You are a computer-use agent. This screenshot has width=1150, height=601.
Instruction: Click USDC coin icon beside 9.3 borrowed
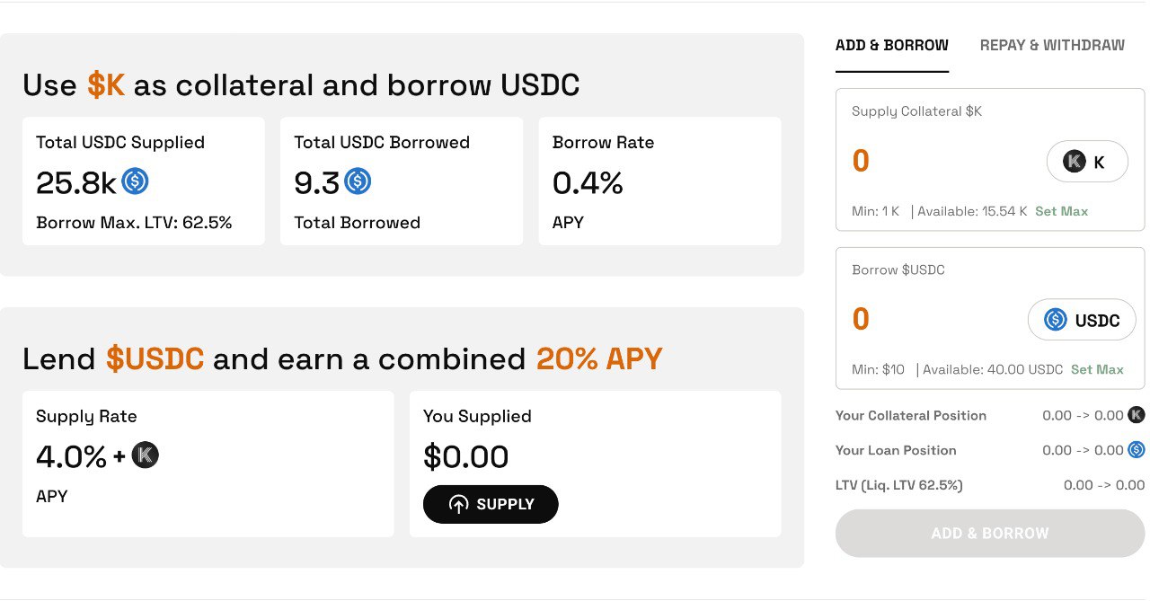(x=358, y=181)
